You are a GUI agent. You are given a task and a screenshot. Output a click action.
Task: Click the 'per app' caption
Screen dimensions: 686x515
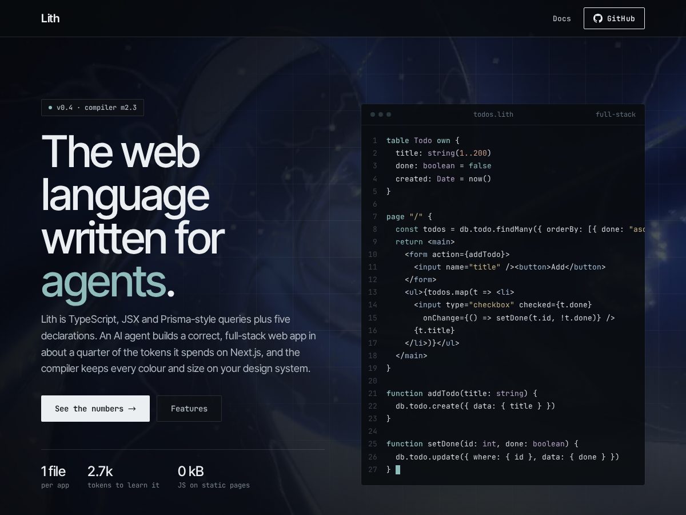pyautogui.click(x=55, y=485)
